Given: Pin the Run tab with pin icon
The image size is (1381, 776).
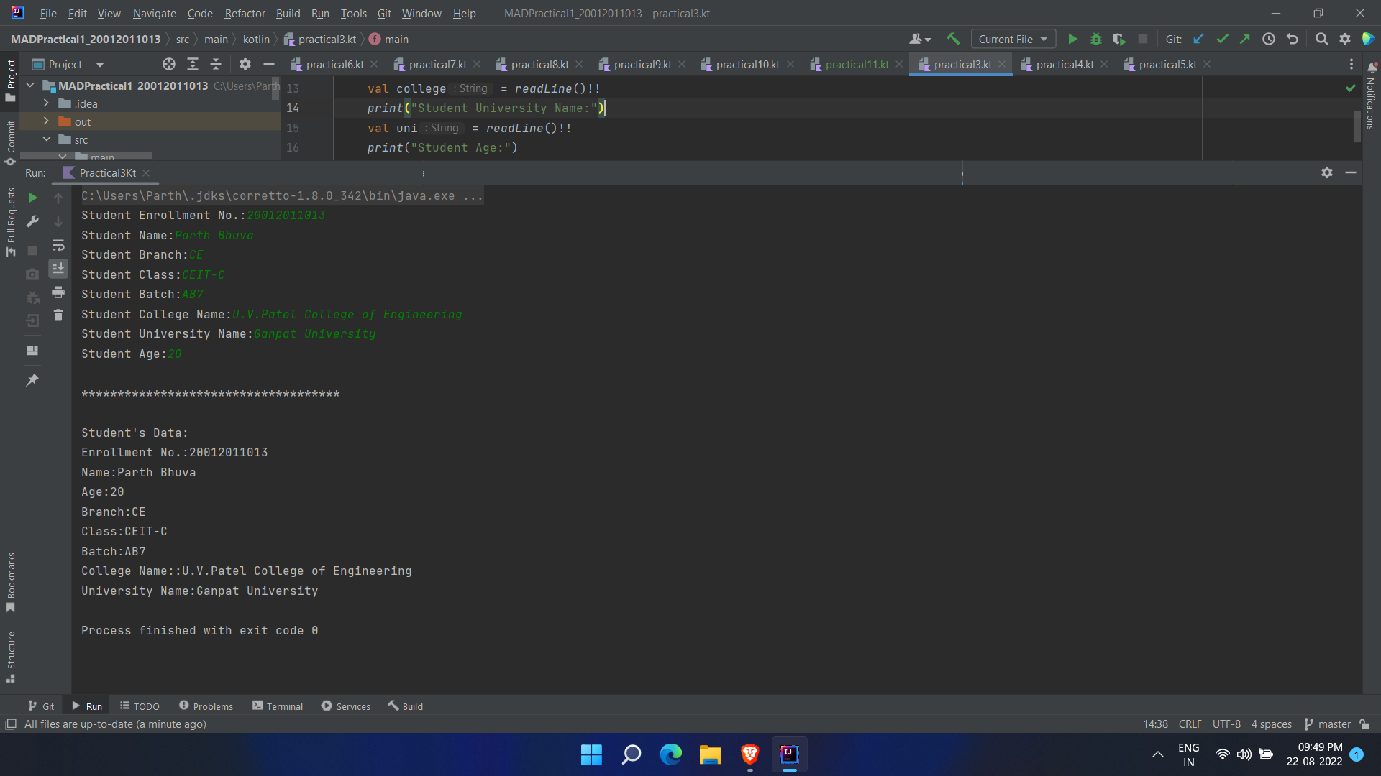Looking at the screenshot, I should (32, 380).
